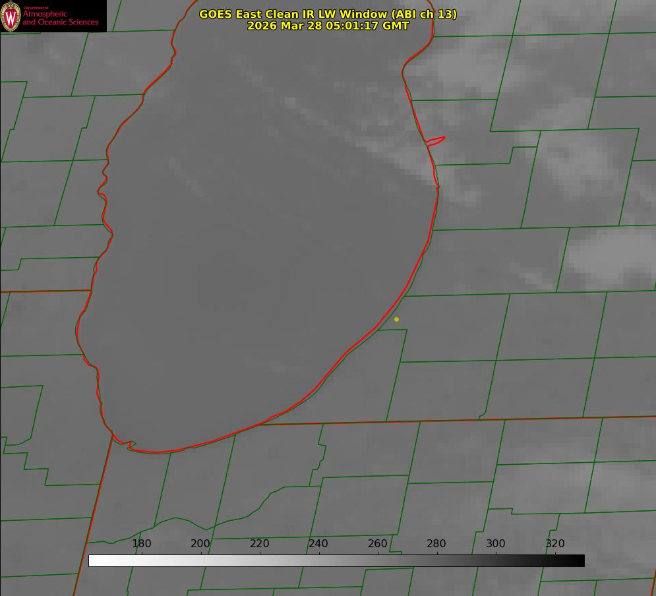Click the mid-gray center of the colorbar

click(336, 560)
